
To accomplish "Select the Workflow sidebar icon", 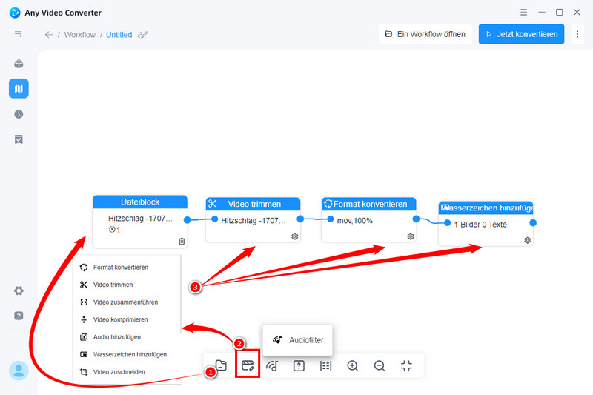I will 19,88.
